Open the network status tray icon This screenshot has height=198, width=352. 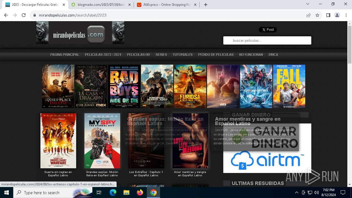coord(310,193)
